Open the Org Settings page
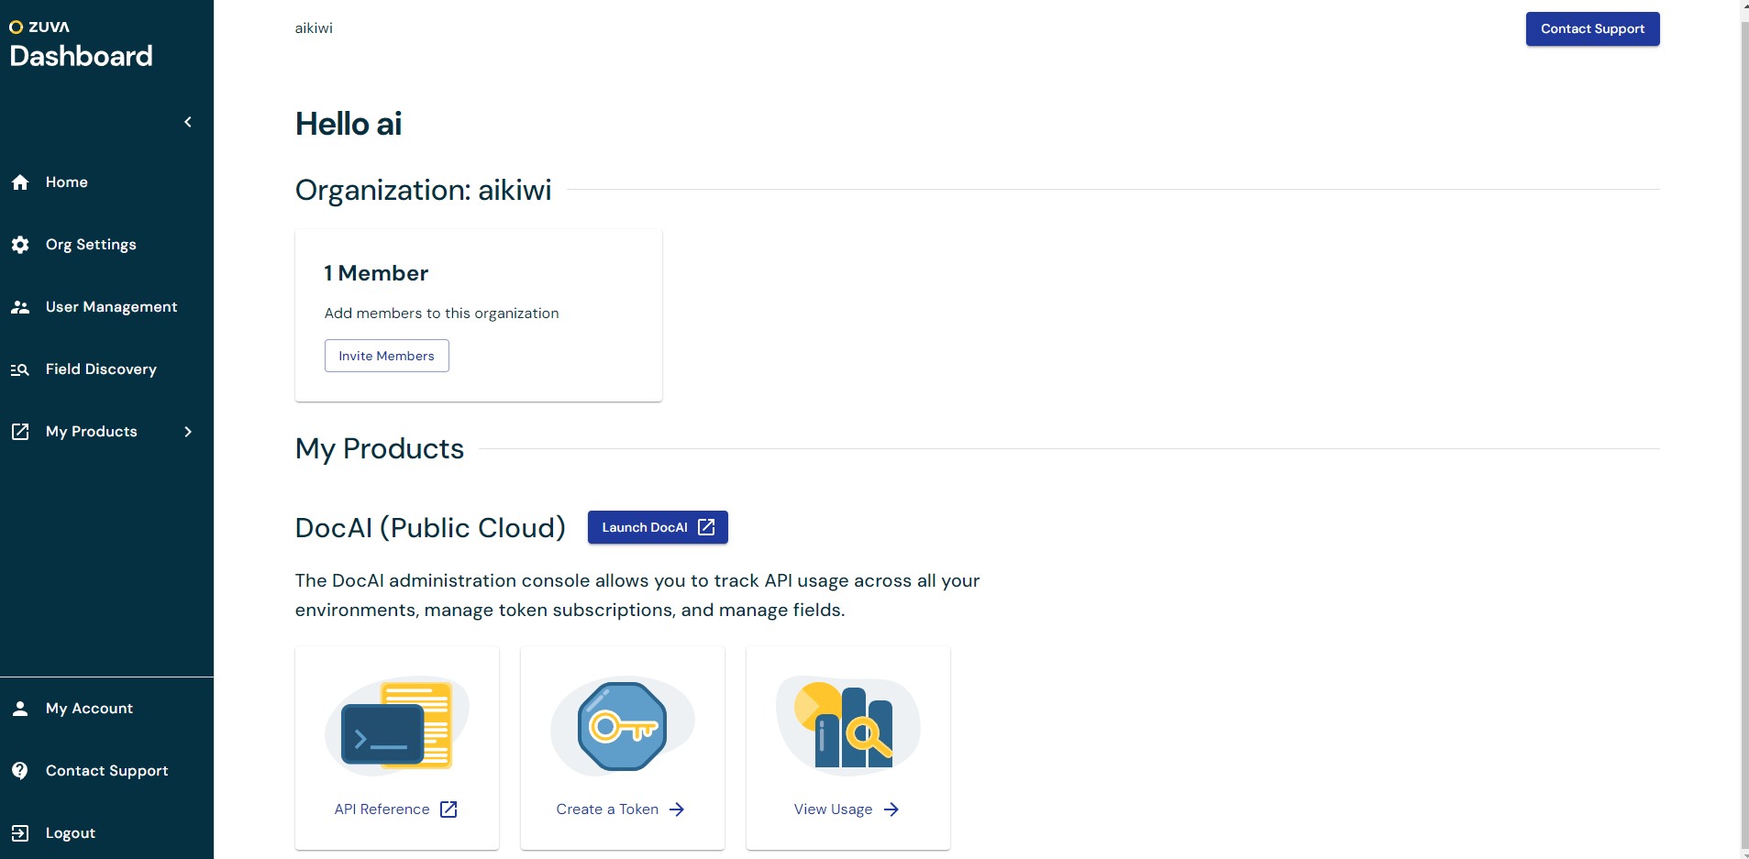Image resolution: width=1749 pixels, height=859 pixels. [x=91, y=245]
